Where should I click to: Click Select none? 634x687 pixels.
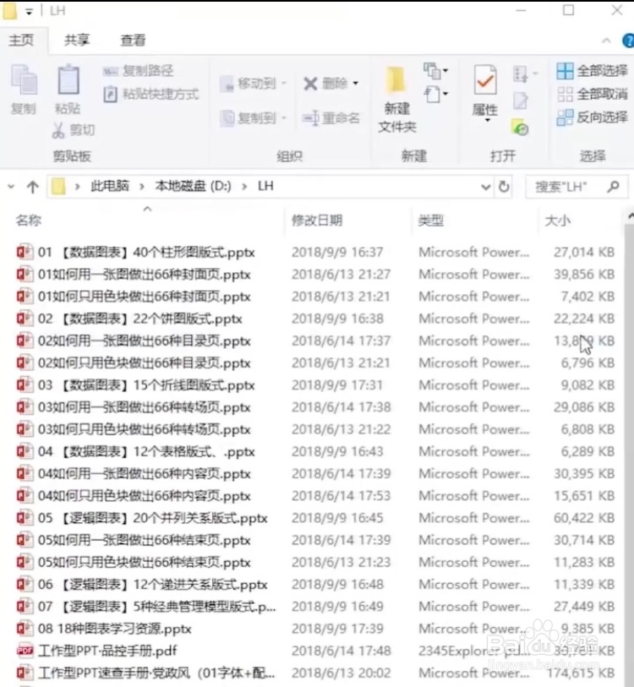point(592,94)
